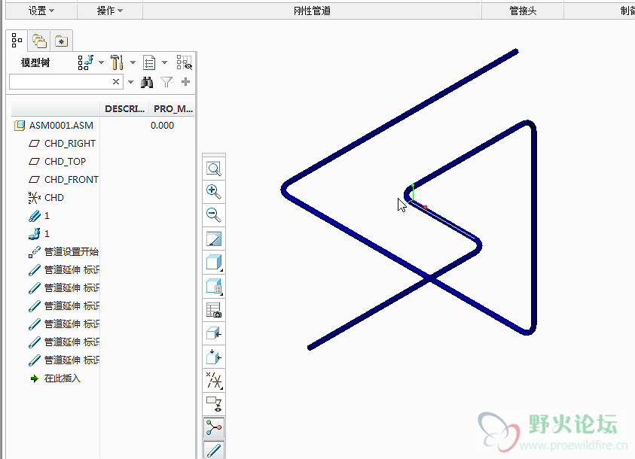This screenshot has width=635, height=459.
Task: Open the 操作 group dropdown
Action: [110, 11]
